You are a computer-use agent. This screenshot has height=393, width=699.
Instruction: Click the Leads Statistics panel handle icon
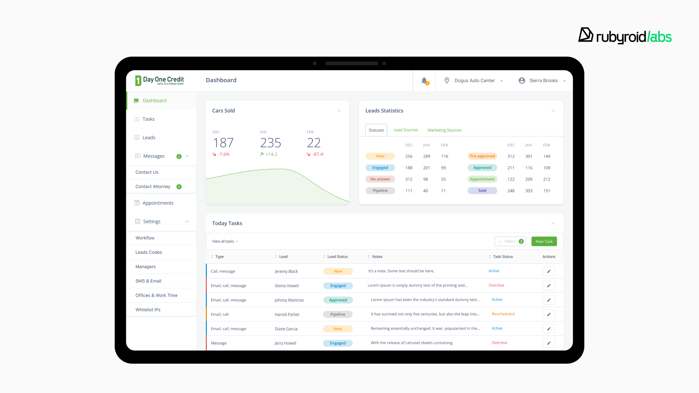(553, 111)
